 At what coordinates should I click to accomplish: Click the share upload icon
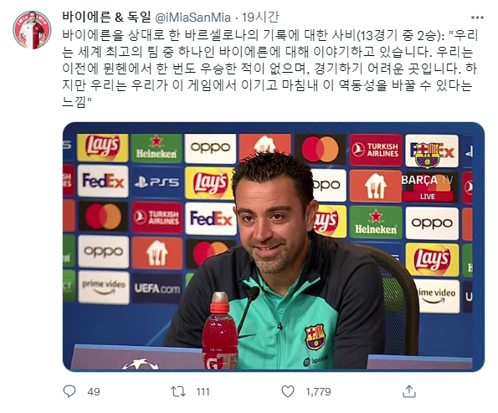click(x=409, y=391)
